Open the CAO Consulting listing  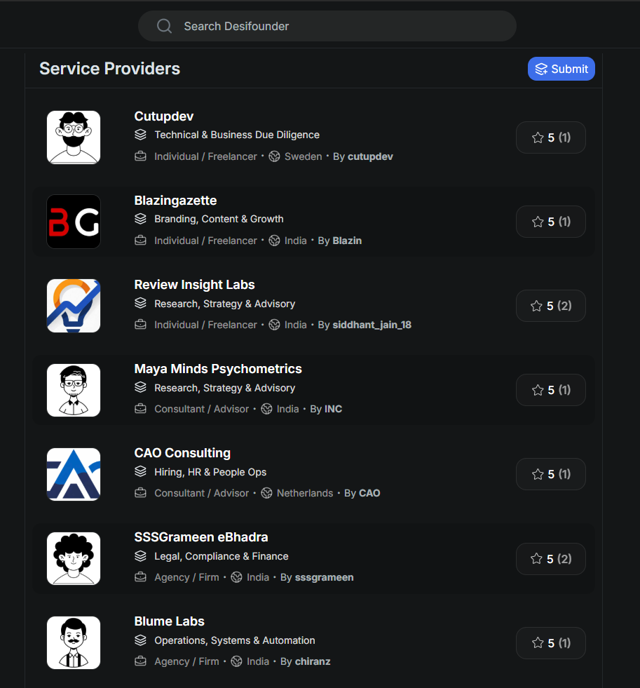click(x=182, y=453)
